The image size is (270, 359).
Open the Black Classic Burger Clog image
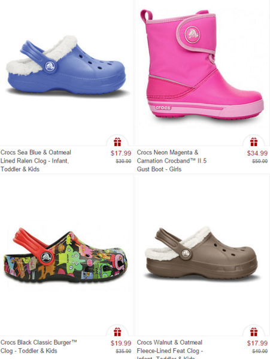coord(65,255)
